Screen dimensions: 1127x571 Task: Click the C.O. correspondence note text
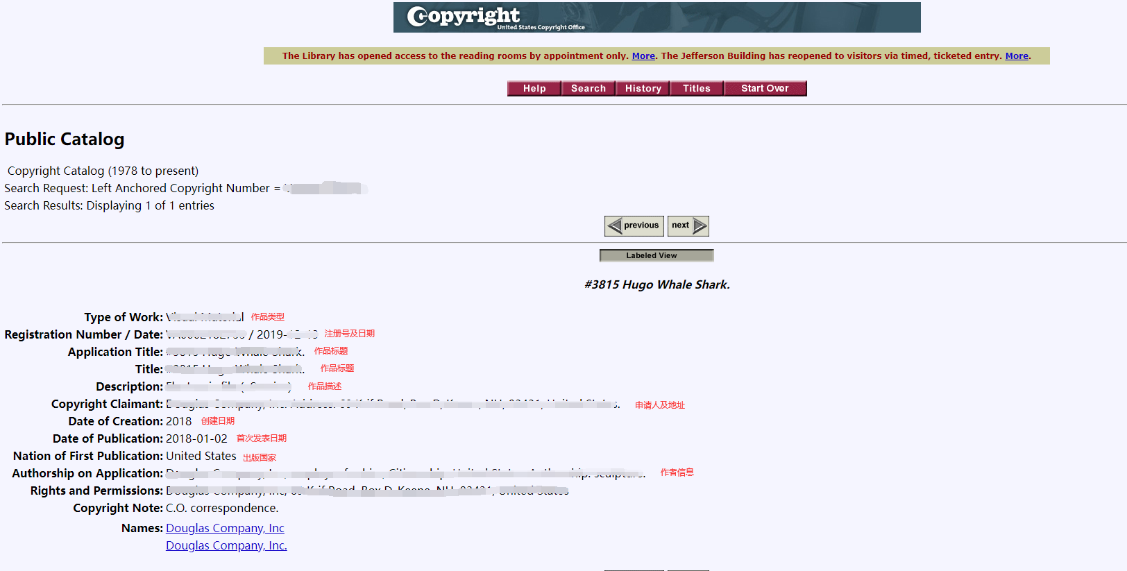pos(222,509)
